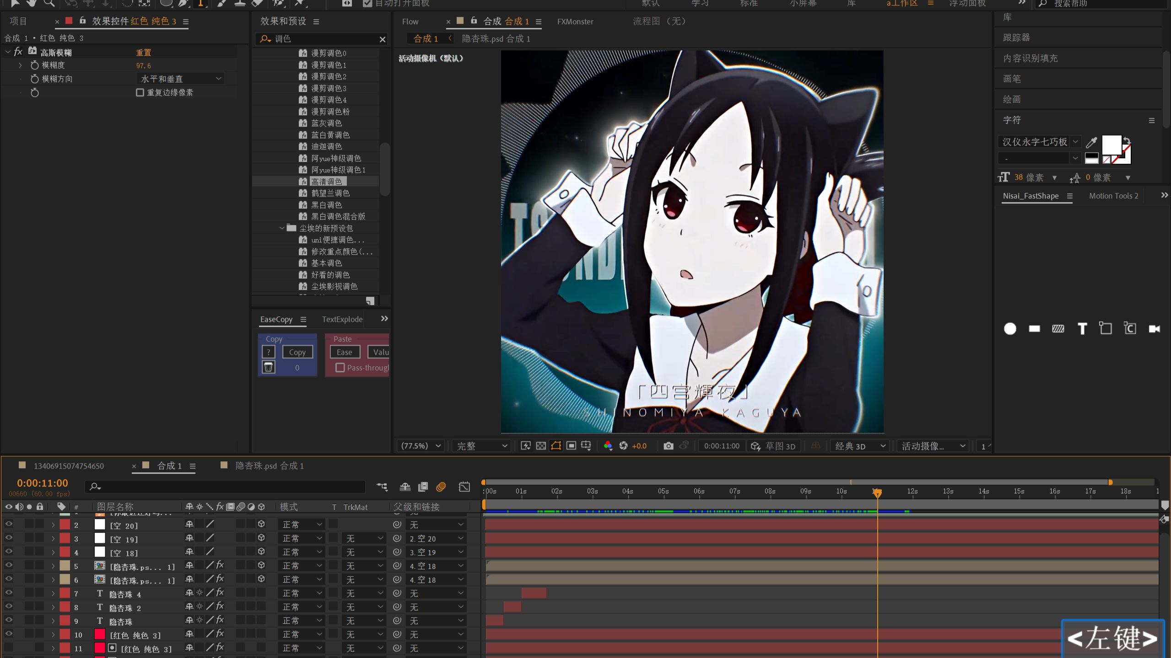Swap fill and stroke arrow in character panel
Image resolution: width=1171 pixels, height=658 pixels.
(x=1127, y=140)
